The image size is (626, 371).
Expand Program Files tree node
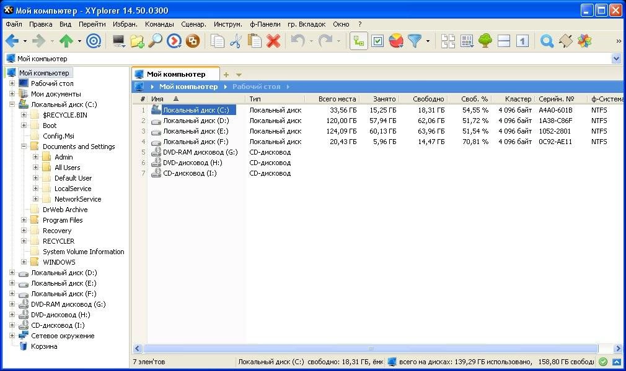coord(24,220)
